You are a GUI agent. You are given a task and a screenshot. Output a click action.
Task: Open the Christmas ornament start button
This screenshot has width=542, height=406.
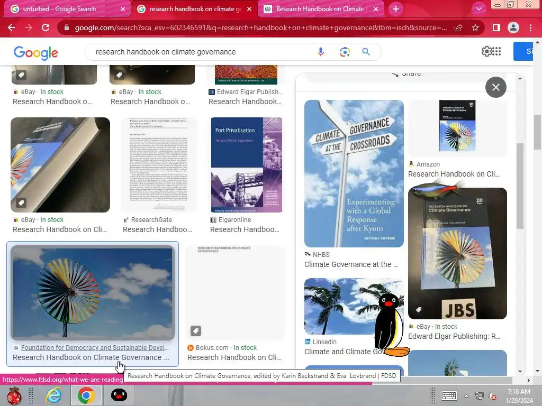click(14, 395)
